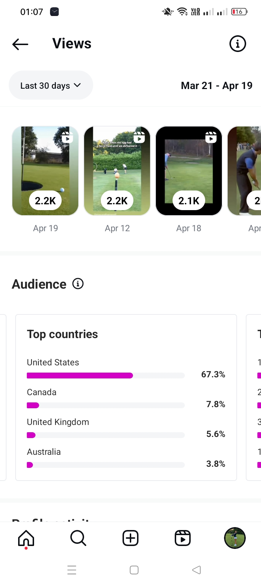Open the Apr 19 reel thumbnail

(45, 171)
